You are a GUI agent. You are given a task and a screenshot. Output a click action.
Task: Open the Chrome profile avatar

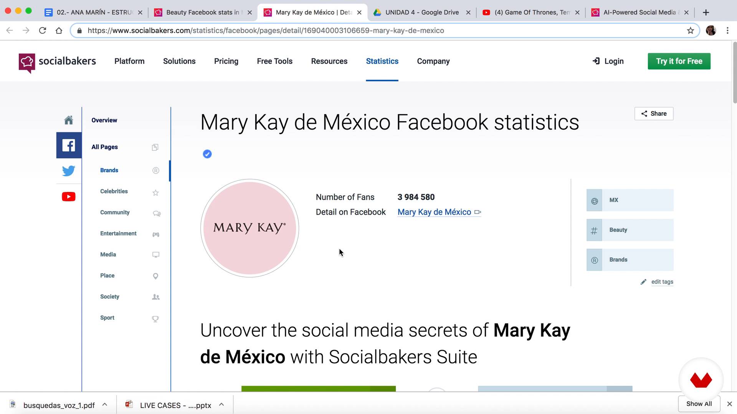click(711, 31)
